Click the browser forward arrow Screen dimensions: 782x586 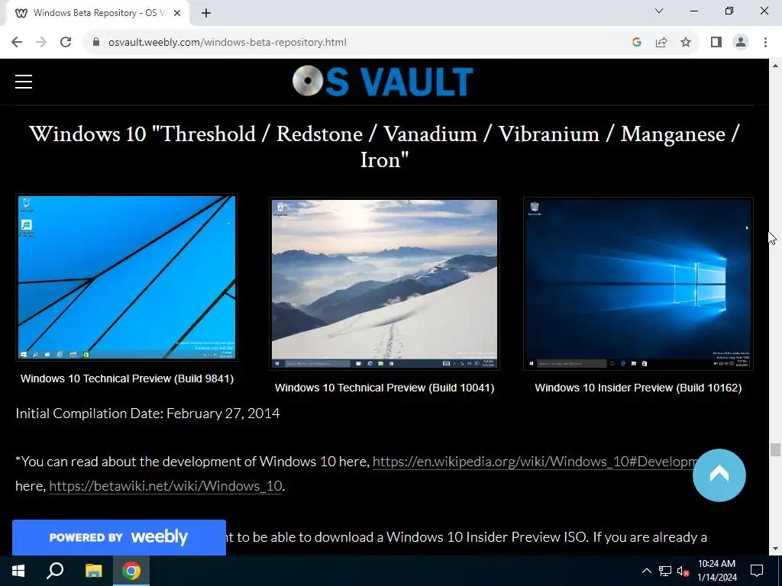tap(41, 42)
